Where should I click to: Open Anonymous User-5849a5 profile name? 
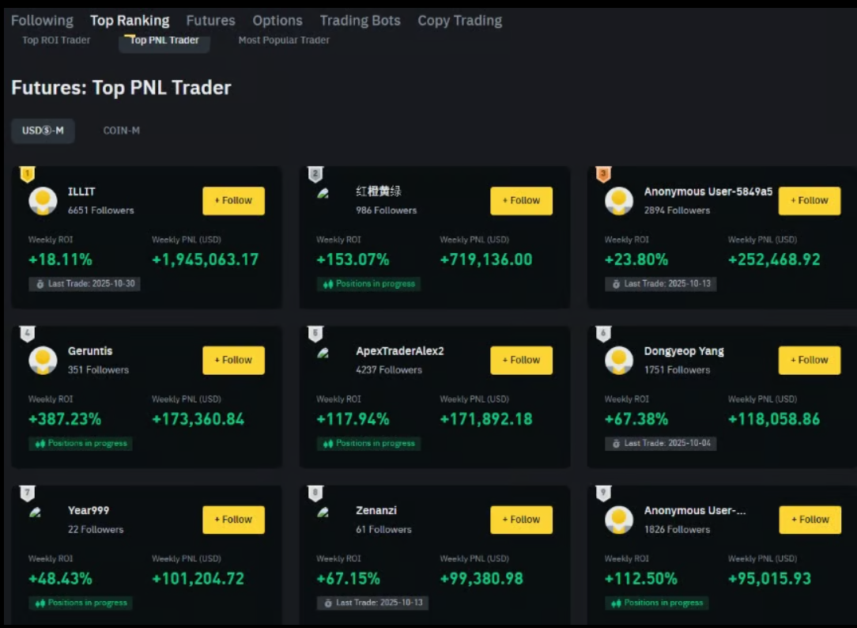(708, 191)
